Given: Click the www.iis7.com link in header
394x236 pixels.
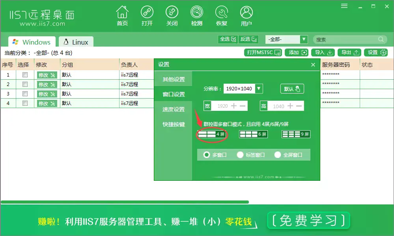Looking at the screenshot, I should (x=42, y=24).
